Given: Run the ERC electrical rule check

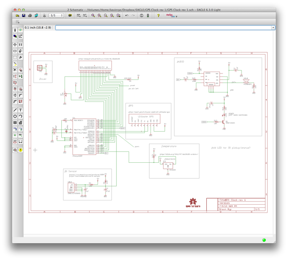Looking at the screenshot, I should (x=15, y=150).
